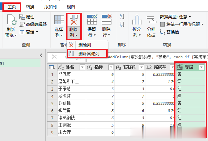Screen dimensions: 208x141
Task: Open the 指标 column filter dropdown
Action: click(x=111, y=67)
